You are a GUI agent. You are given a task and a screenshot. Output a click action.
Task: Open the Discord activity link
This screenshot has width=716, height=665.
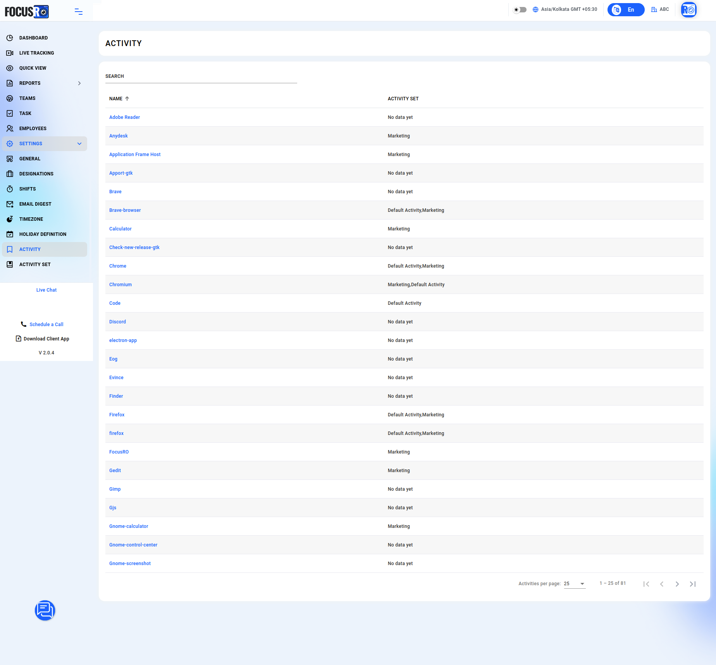(117, 322)
